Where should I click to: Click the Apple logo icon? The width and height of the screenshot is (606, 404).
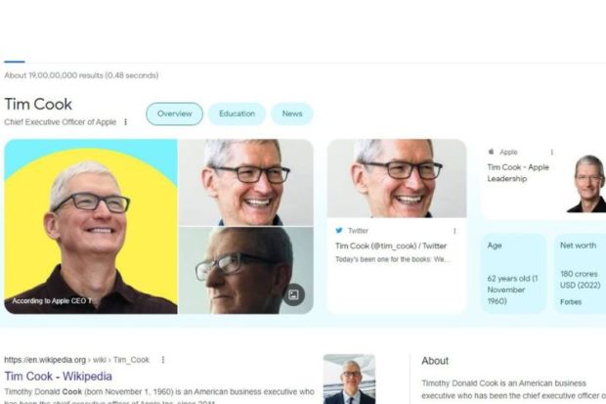click(491, 152)
